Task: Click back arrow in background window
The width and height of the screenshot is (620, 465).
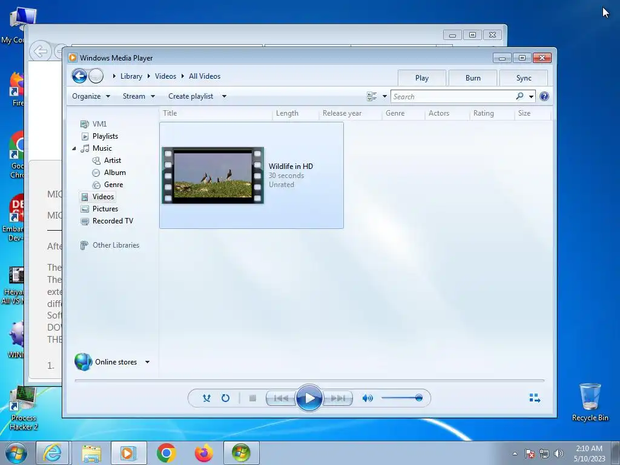Action: pos(41,51)
